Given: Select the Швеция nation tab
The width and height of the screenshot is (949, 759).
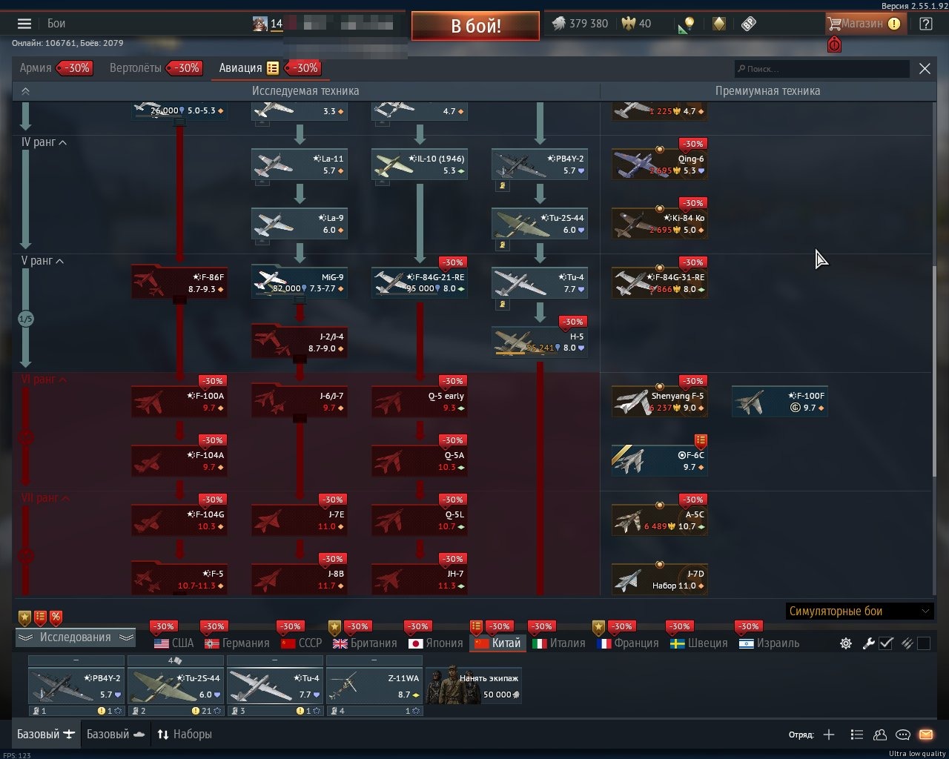Looking at the screenshot, I should click(699, 643).
